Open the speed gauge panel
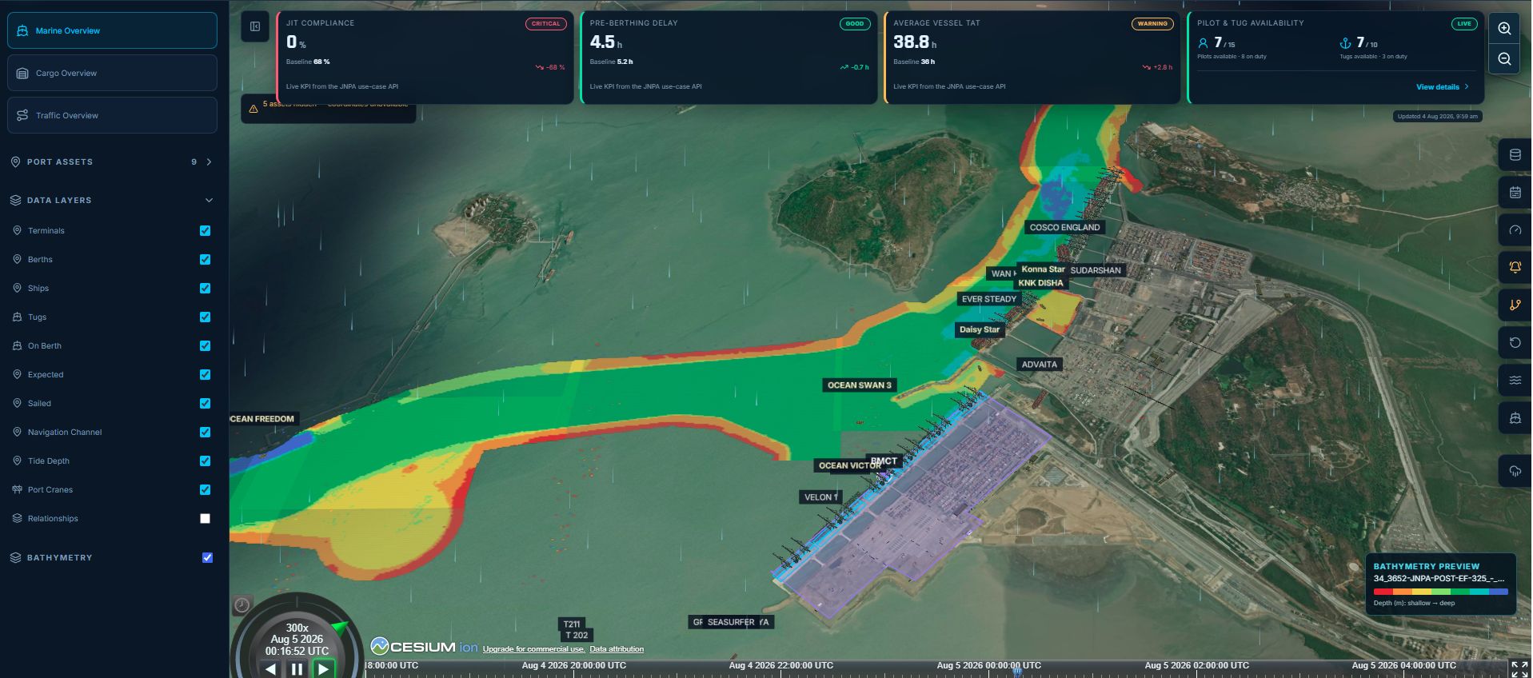This screenshot has height=678, width=1533. point(1515,230)
